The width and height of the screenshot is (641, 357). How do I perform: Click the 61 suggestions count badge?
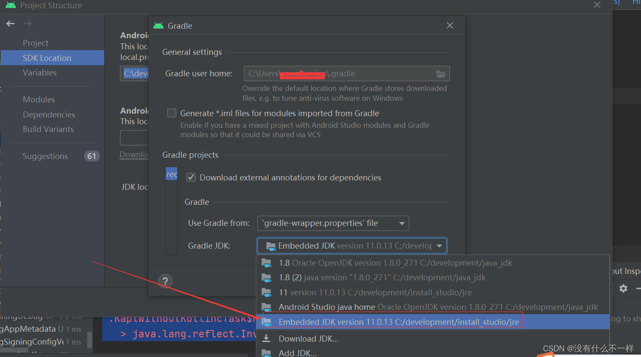click(x=92, y=156)
